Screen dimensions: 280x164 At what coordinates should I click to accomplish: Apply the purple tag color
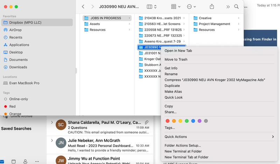coord(199,121)
